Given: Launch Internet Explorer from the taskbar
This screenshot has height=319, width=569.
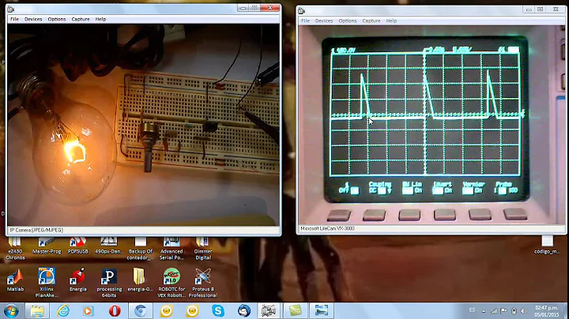Looking at the screenshot, I should click(63, 311).
